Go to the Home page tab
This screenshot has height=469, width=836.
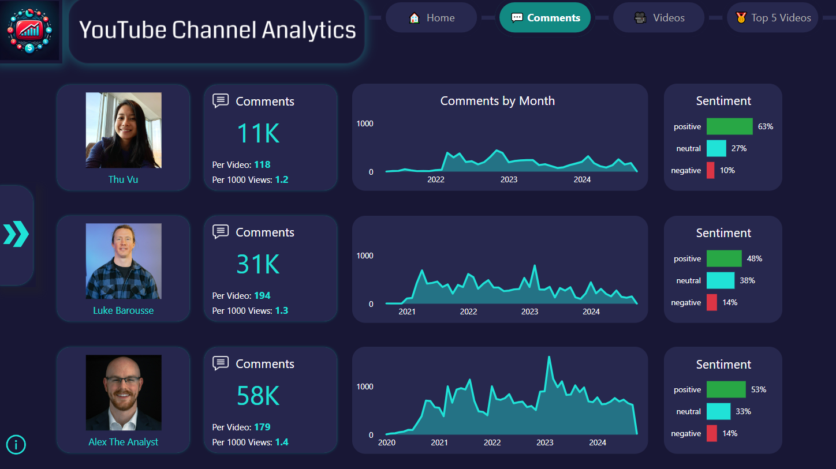pyautogui.click(x=431, y=18)
